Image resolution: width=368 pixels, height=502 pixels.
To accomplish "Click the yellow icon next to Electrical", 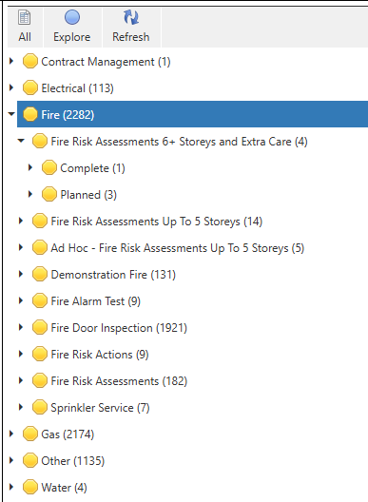I will coord(30,87).
